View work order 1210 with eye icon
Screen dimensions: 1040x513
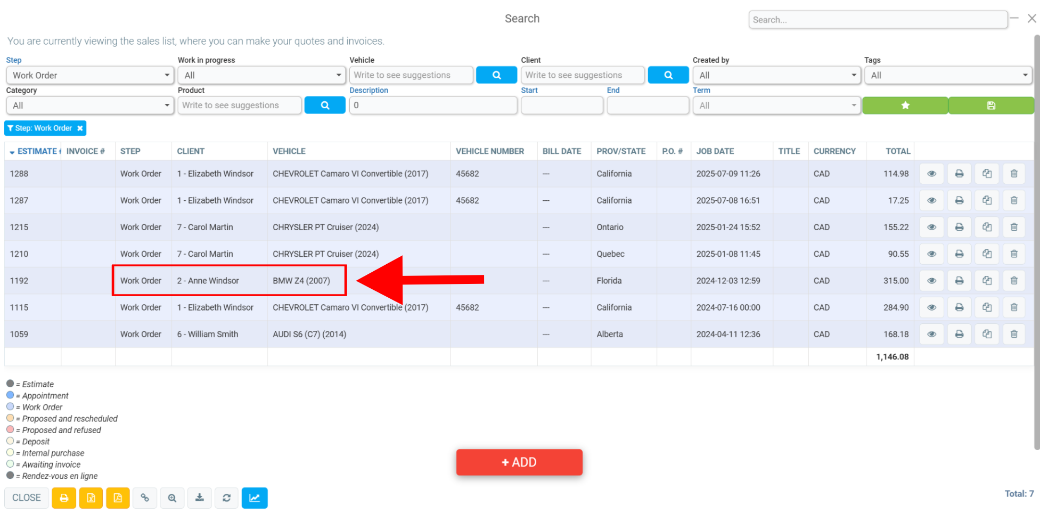click(931, 254)
